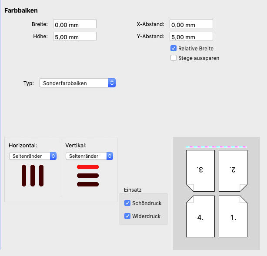This screenshot has height=256, width=267.
Task: Open the Typ Sonderfarbbalken dropdown
Action: pyautogui.click(x=77, y=83)
